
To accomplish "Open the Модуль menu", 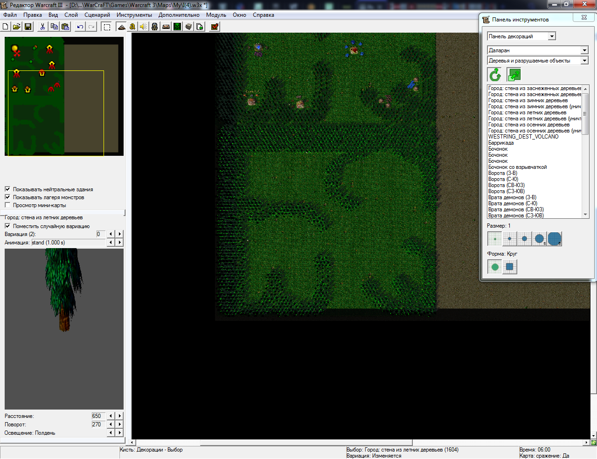I will click(x=216, y=15).
